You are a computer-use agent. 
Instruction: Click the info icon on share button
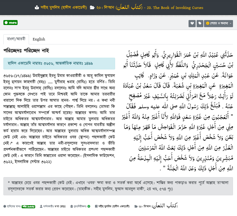(x=207, y=23)
